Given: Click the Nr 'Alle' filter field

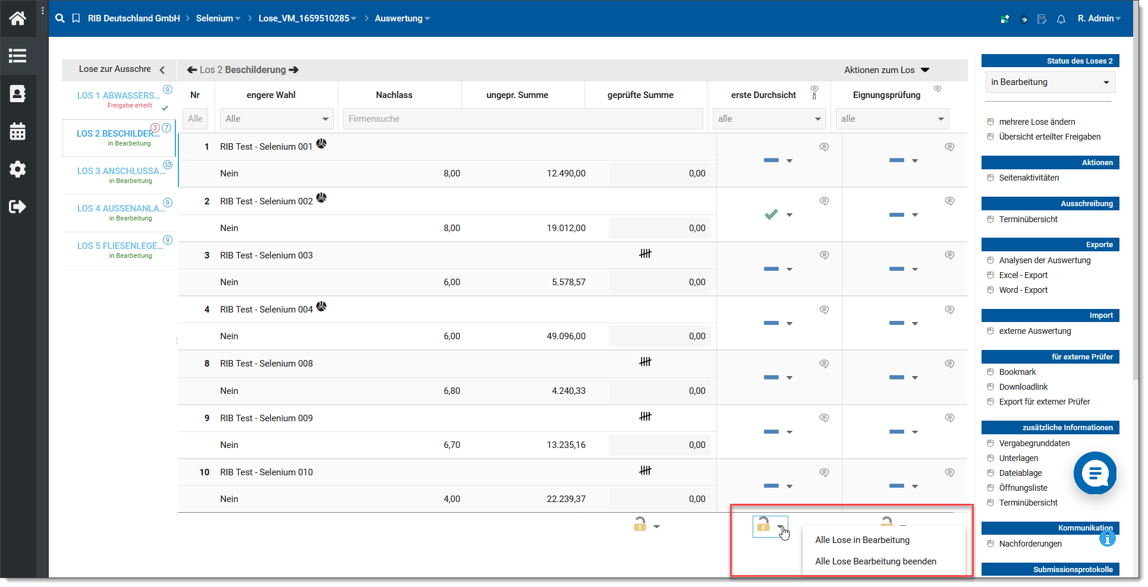Looking at the screenshot, I should (x=195, y=119).
